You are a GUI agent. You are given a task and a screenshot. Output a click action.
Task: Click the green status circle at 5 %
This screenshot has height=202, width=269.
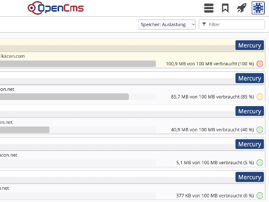coord(259,163)
